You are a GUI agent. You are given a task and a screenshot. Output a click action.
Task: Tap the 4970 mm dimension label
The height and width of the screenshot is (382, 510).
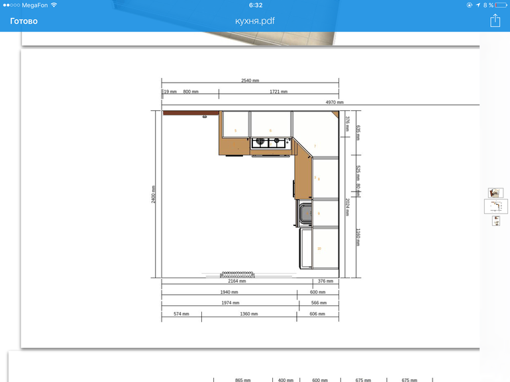point(334,102)
